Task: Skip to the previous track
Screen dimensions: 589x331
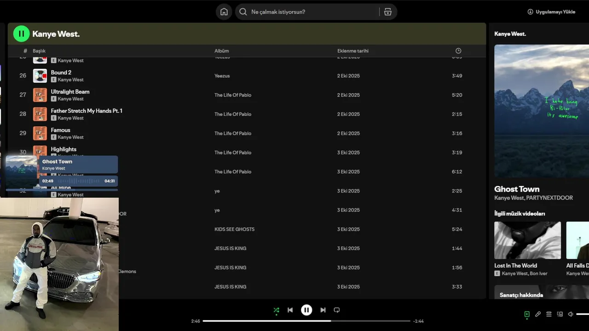Action: coord(290,310)
